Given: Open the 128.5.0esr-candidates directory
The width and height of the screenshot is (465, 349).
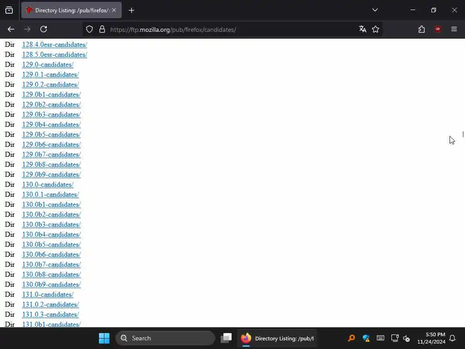Looking at the screenshot, I should click(x=54, y=55).
